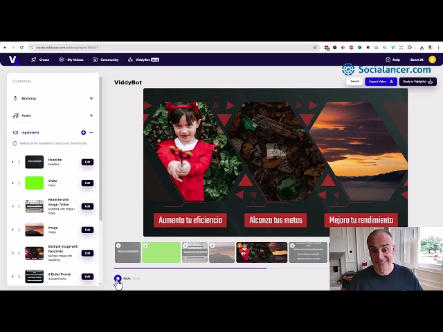Expand the Audio section arrow
This screenshot has width=443, height=332.
(x=91, y=116)
